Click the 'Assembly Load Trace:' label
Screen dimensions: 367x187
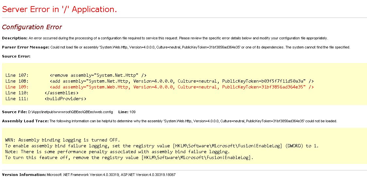[25, 121]
